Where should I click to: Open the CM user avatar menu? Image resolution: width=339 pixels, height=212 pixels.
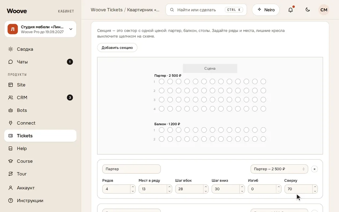[324, 10]
